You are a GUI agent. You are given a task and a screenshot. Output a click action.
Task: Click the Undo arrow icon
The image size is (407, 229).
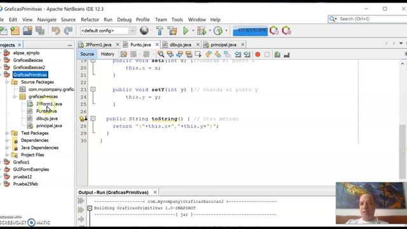tap(55, 31)
